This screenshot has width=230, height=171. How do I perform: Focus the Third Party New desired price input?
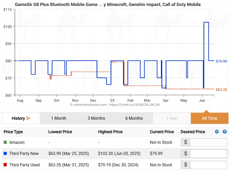point(208,153)
